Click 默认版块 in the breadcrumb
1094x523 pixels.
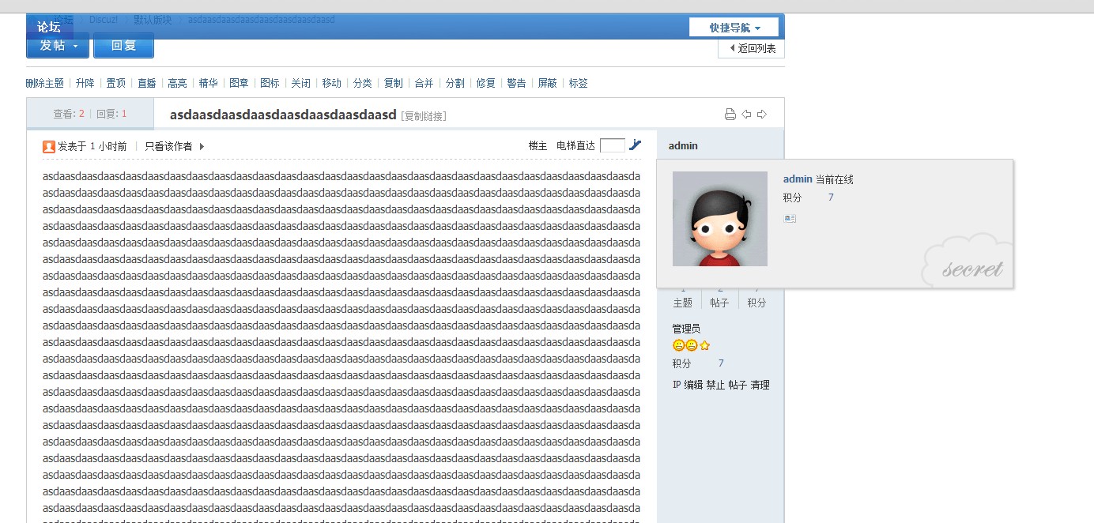[x=153, y=20]
